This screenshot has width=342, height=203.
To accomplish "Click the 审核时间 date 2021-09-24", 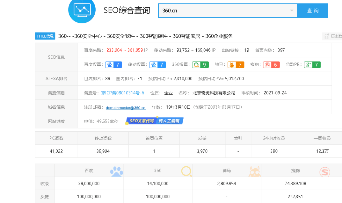I will click(x=275, y=93).
